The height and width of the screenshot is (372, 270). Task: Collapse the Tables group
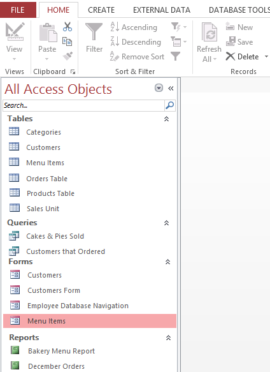coord(166,119)
